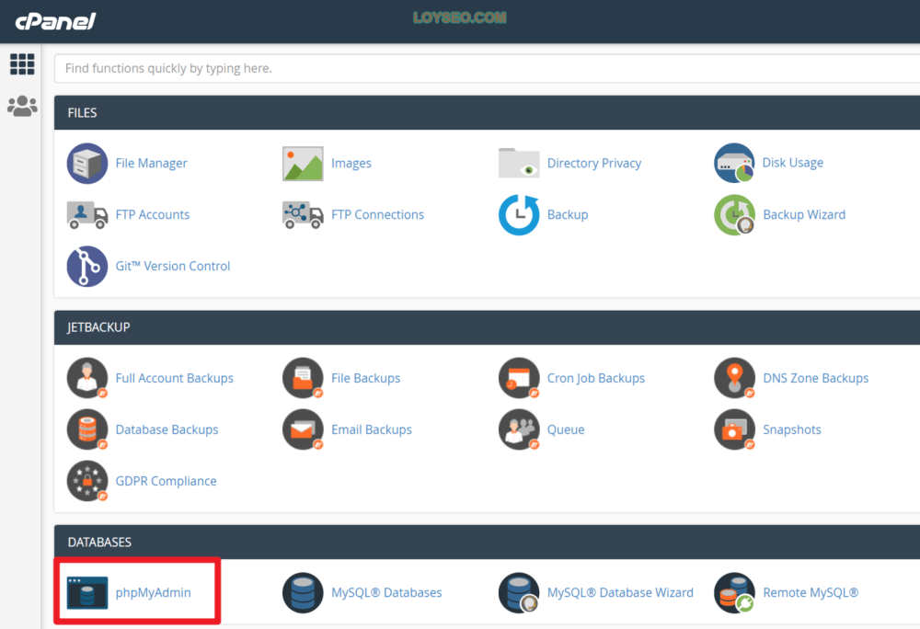Screen dimensions: 920x629
Task: Open the Git Version Control link
Action: [x=173, y=266]
